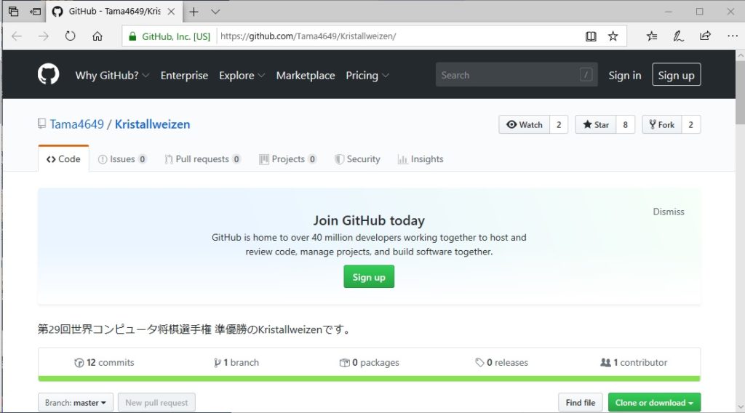745x413 pixels.
Task: Fork this repository
Action: [662, 124]
